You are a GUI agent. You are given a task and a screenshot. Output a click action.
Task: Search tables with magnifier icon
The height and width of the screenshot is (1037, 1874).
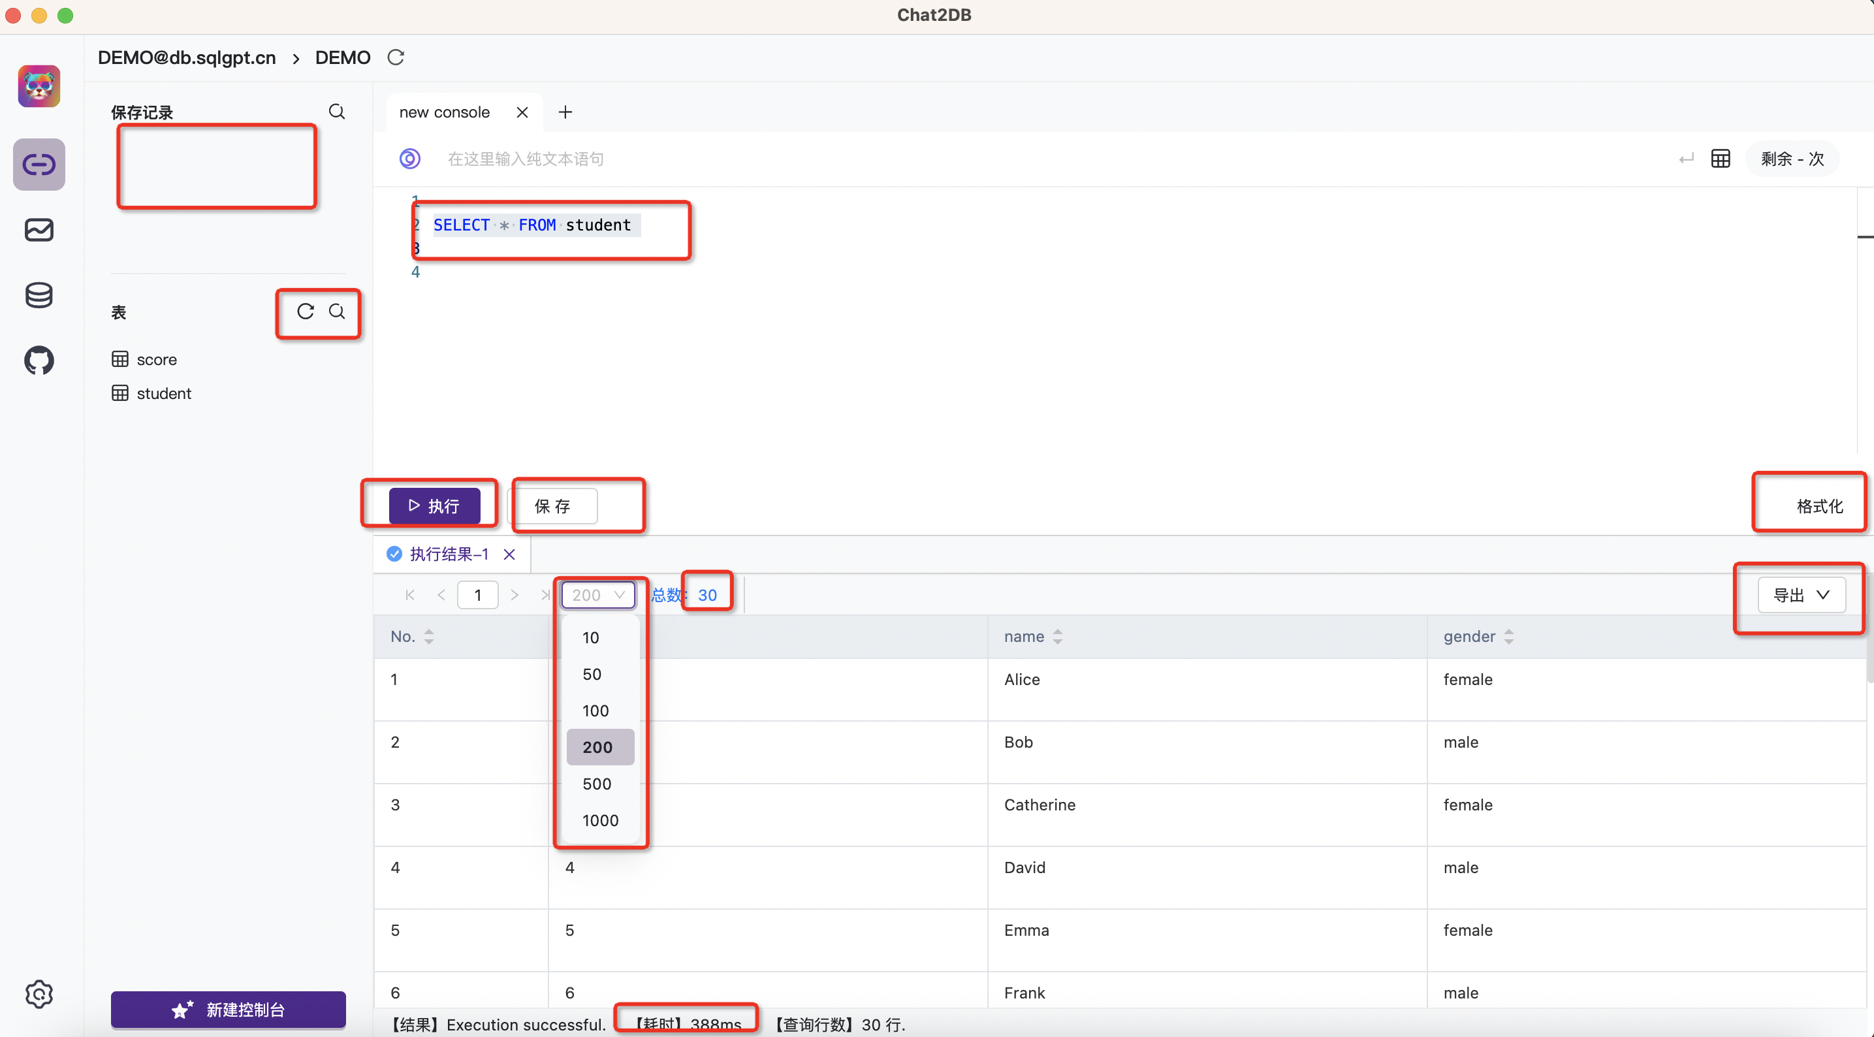[x=337, y=311]
